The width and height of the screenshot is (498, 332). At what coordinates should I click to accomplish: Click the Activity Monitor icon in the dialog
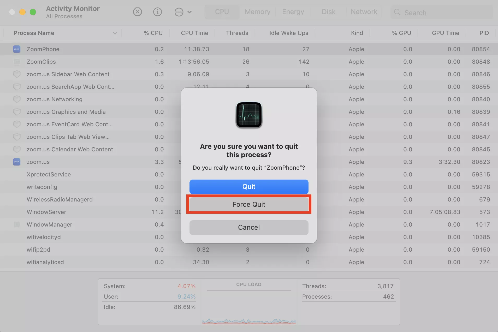point(249,115)
